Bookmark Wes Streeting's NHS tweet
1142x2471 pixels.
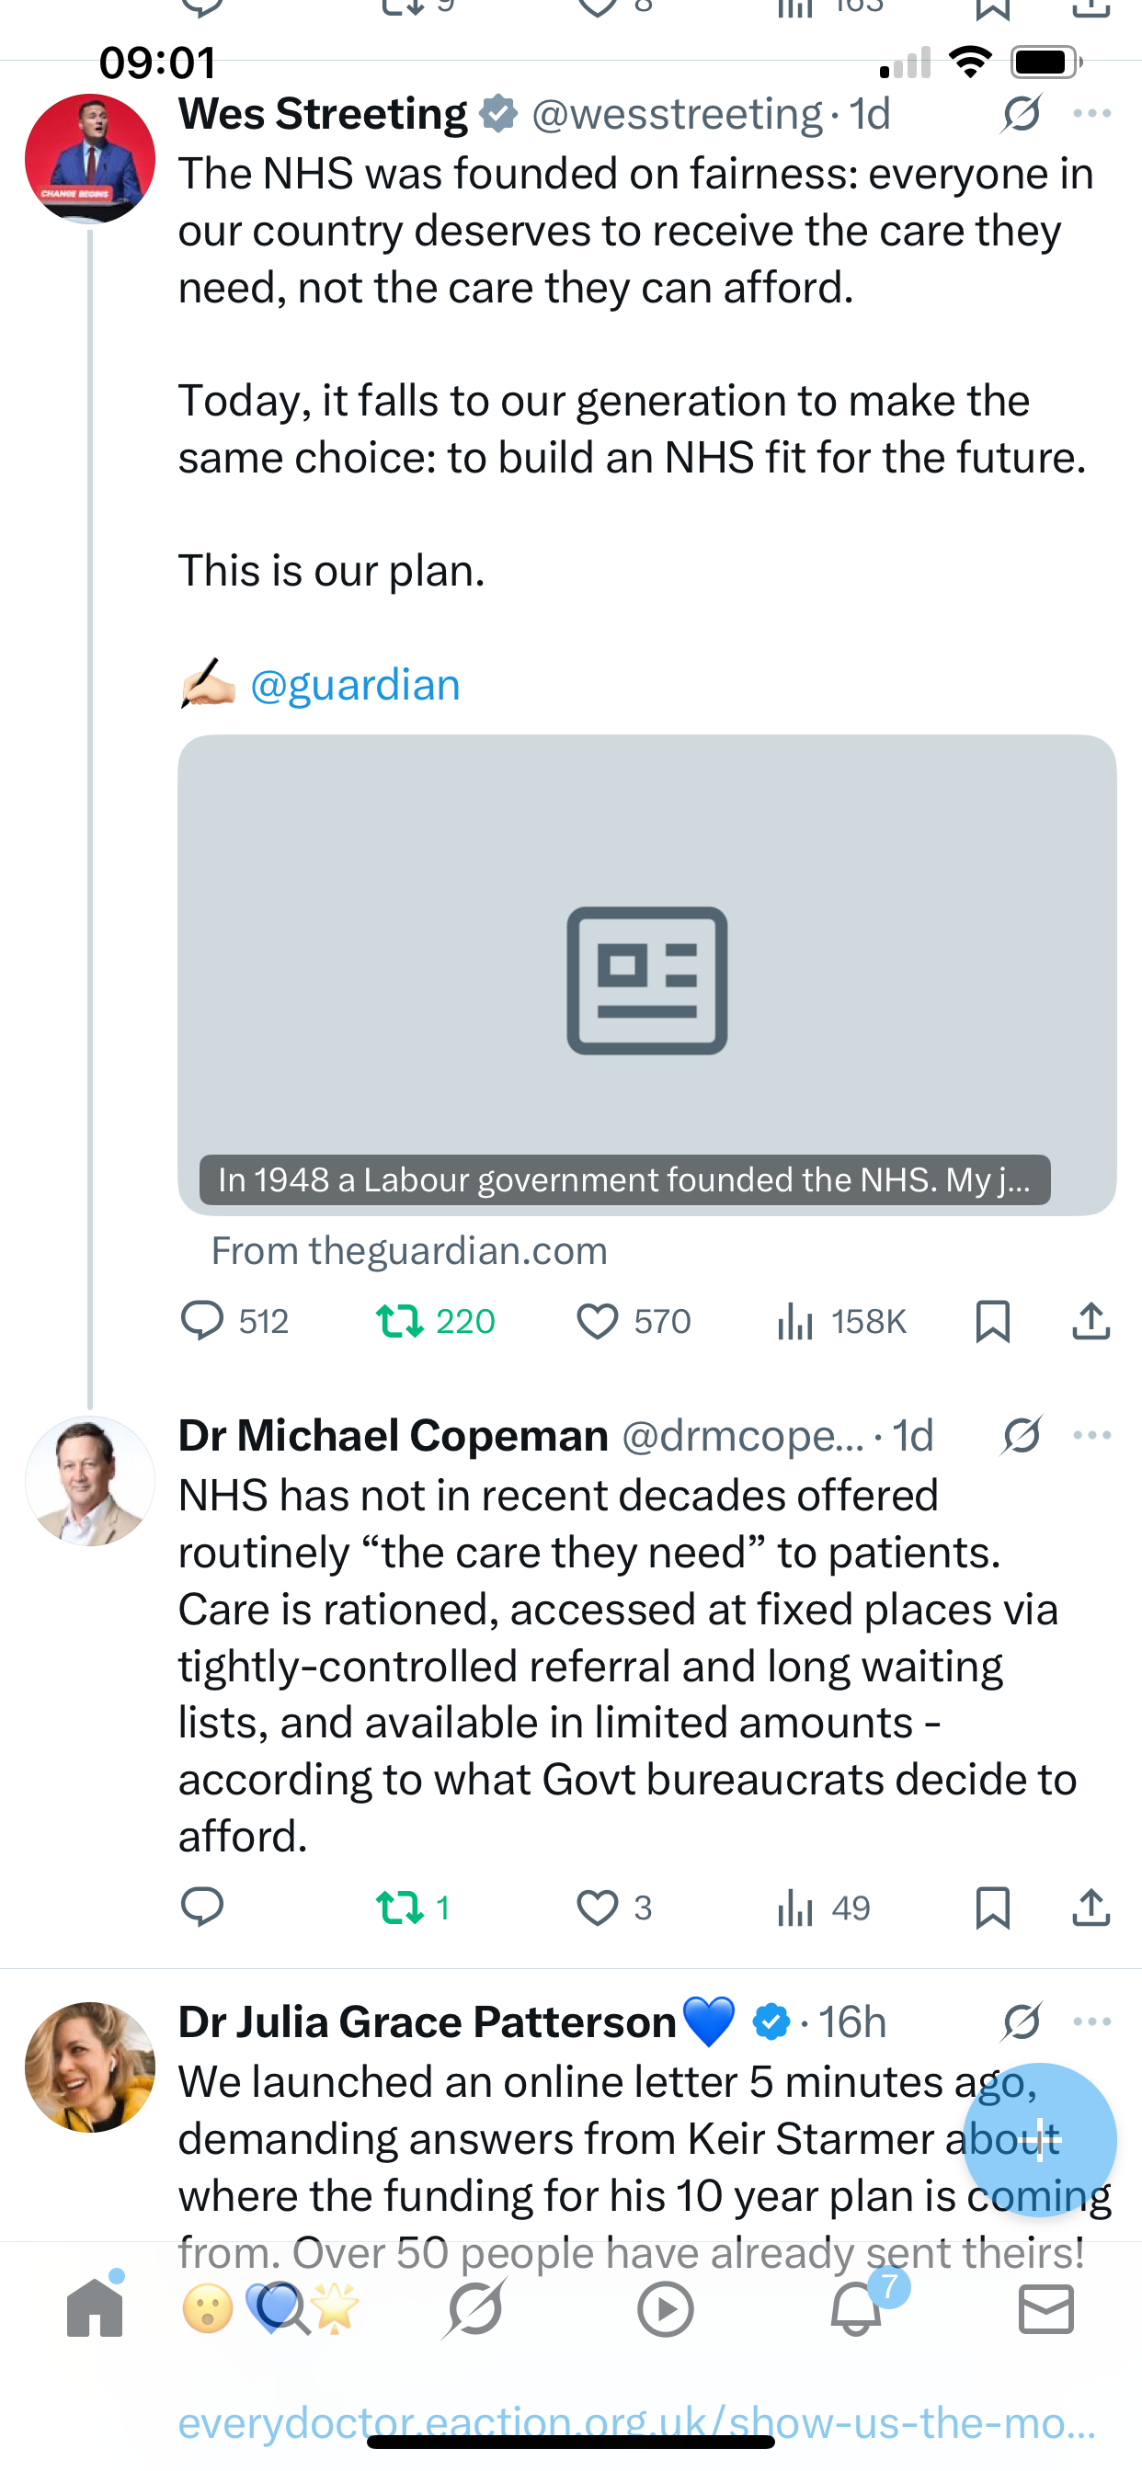click(x=992, y=1321)
